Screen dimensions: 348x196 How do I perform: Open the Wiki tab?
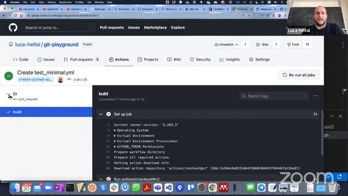(x=174, y=59)
